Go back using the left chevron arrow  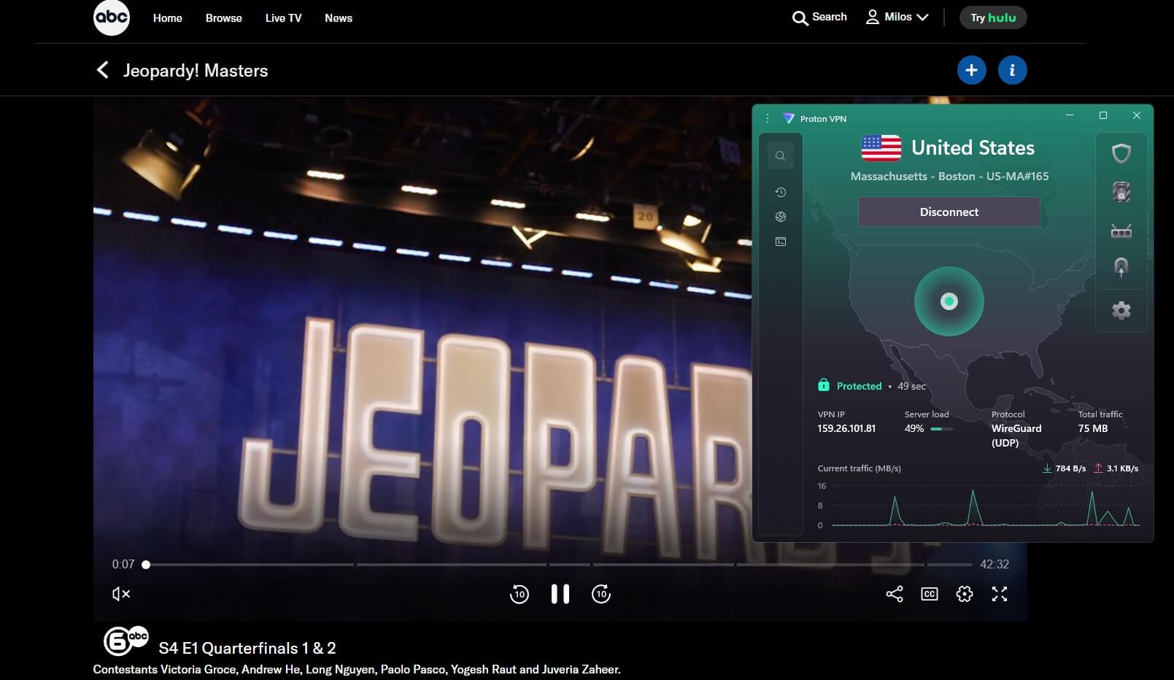click(x=102, y=70)
